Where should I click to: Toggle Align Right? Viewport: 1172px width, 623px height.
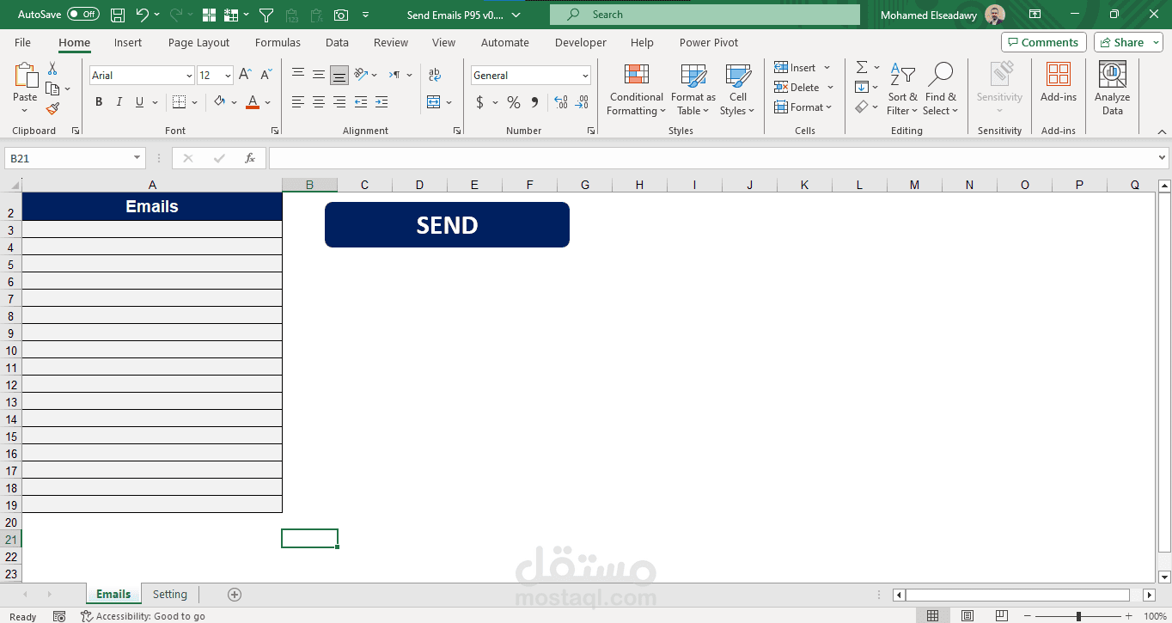point(339,102)
